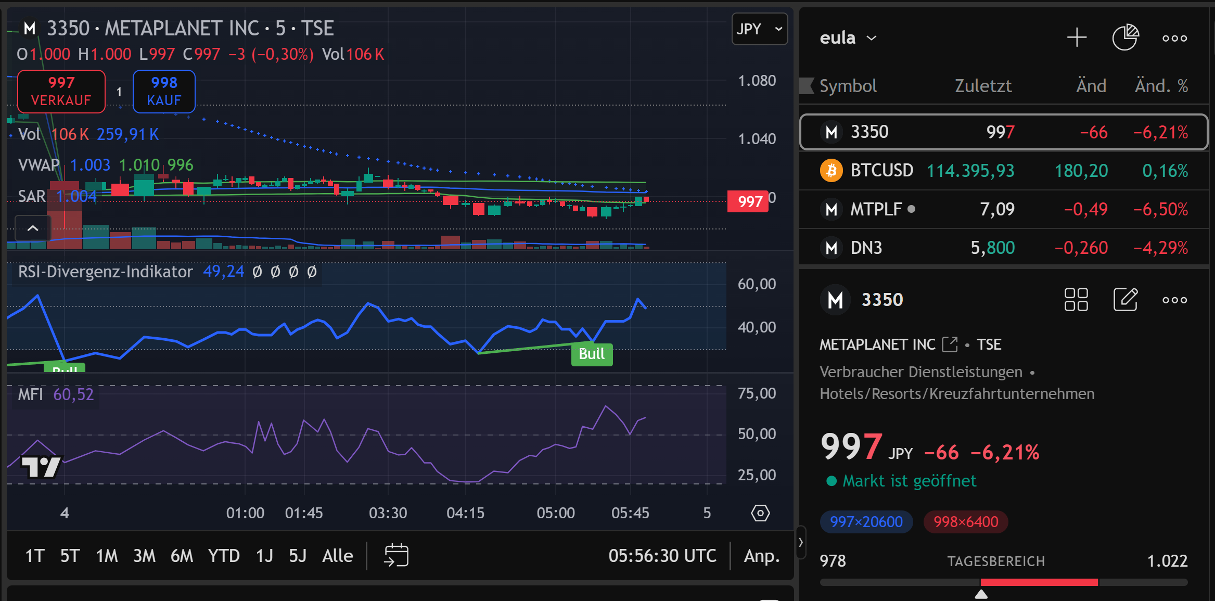Screen dimensions: 1215x601
Task: Click the M logo beside MTPLF row
Action: 831,209
